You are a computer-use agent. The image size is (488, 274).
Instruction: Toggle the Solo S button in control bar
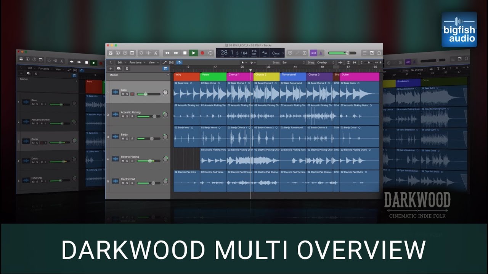pyautogui.click(x=305, y=53)
